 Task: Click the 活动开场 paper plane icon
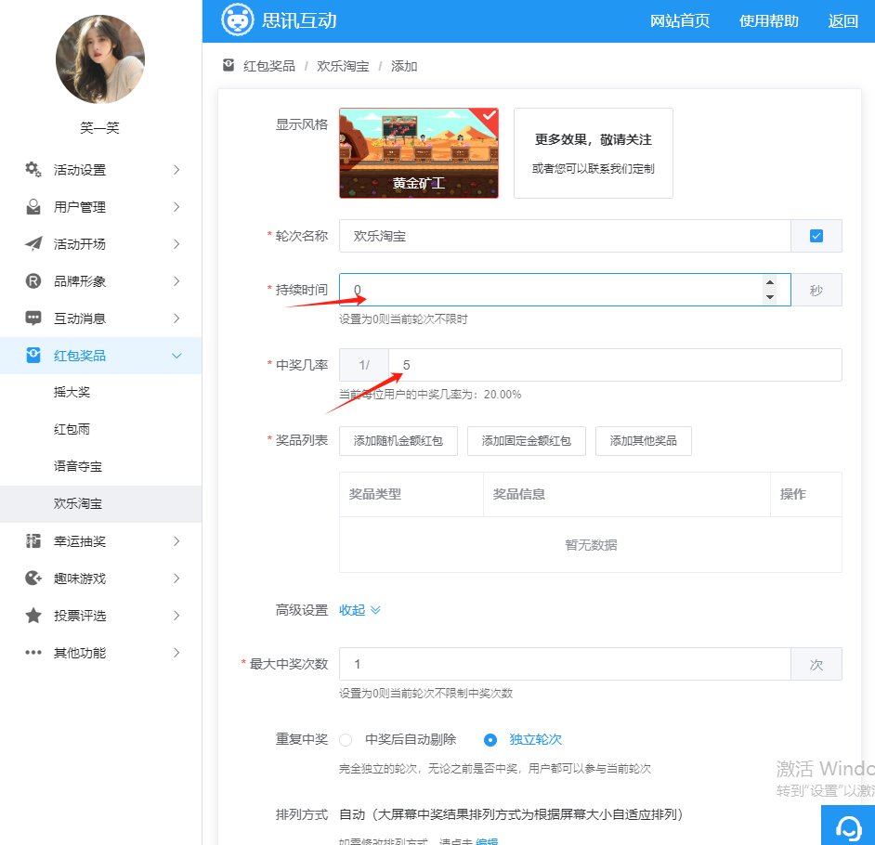[33, 243]
